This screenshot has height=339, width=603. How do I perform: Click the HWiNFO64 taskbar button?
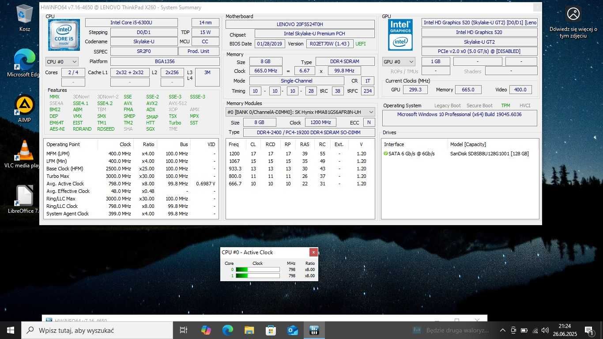point(314,330)
